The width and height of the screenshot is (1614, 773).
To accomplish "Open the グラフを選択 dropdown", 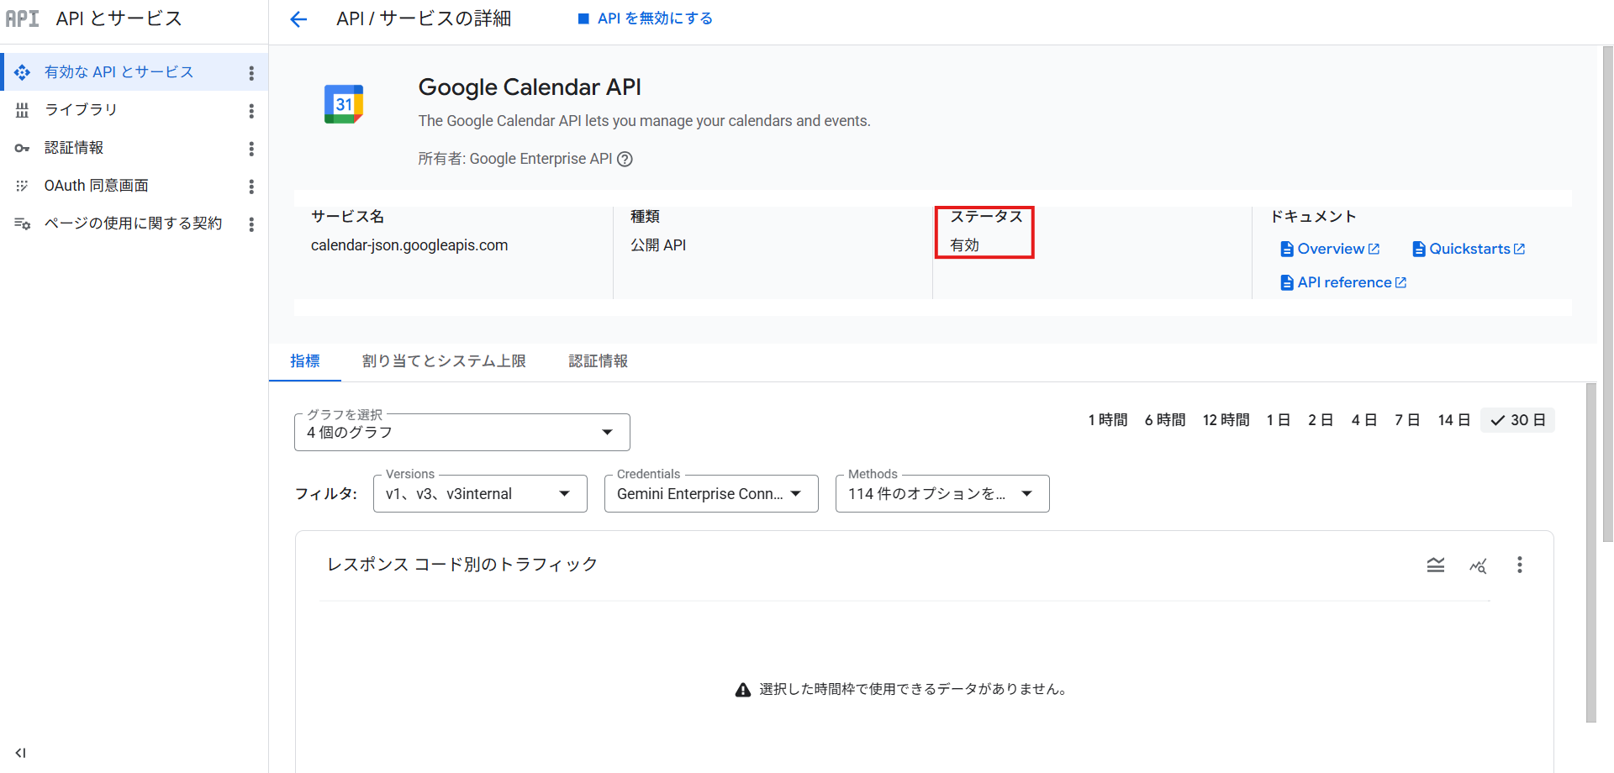I will pyautogui.click(x=462, y=432).
